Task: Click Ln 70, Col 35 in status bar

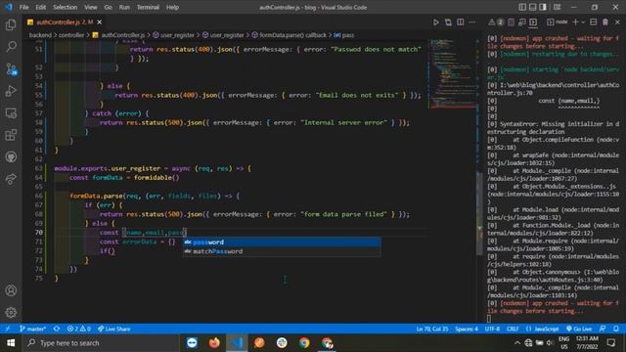Action: (x=432, y=329)
